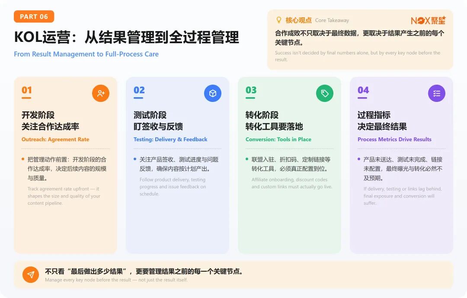Click the bullet text 联盟入驻、折扣码、定制链接等
The width and height of the screenshot is (467, 298).
coord(291,164)
